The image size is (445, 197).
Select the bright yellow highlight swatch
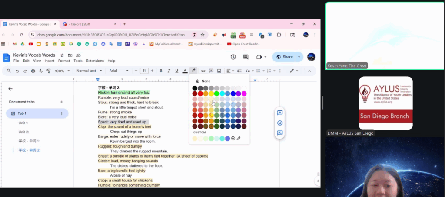[x=211, y=94]
